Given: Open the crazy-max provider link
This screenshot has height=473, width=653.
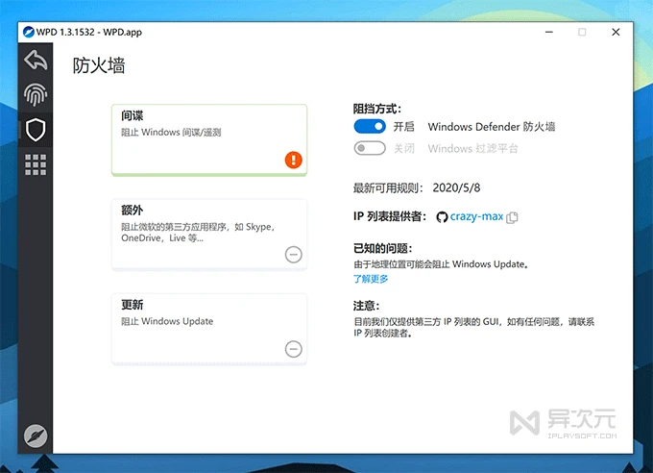Looking at the screenshot, I should (476, 216).
